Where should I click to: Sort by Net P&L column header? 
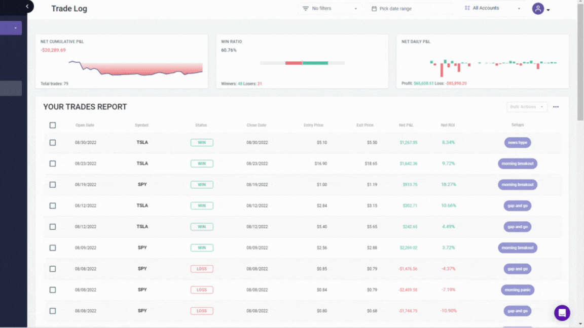pos(406,126)
